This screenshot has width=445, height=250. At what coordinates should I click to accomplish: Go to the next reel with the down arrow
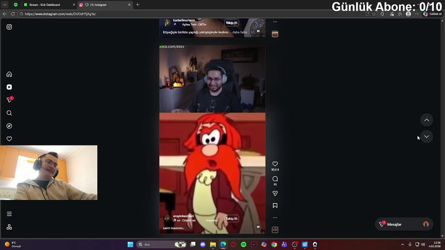(x=427, y=136)
